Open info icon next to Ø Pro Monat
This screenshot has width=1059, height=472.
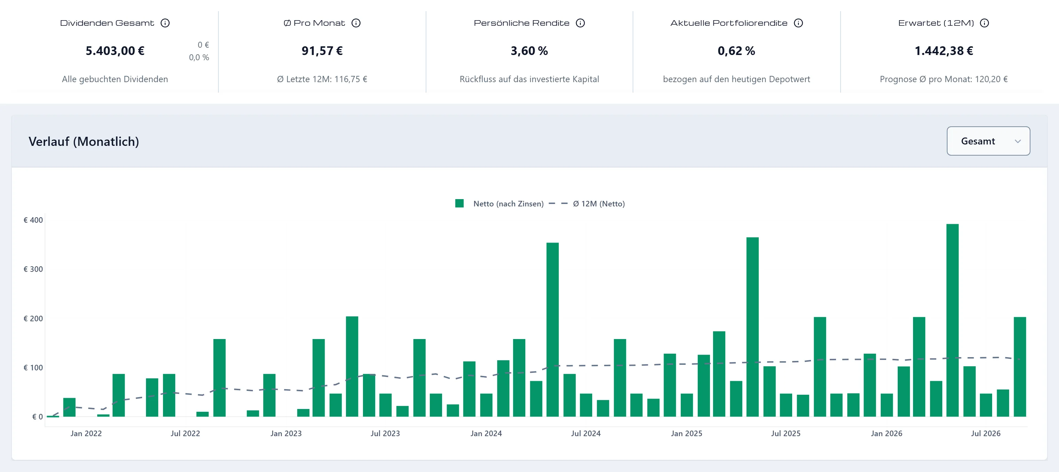point(356,23)
